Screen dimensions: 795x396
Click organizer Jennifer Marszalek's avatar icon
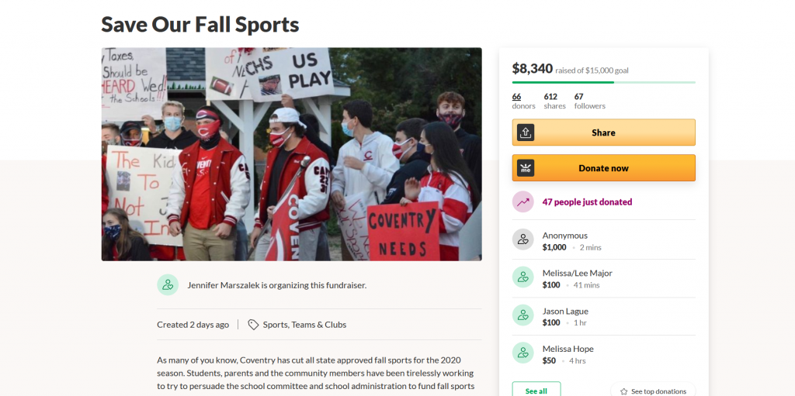pyautogui.click(x=168, y=284)
